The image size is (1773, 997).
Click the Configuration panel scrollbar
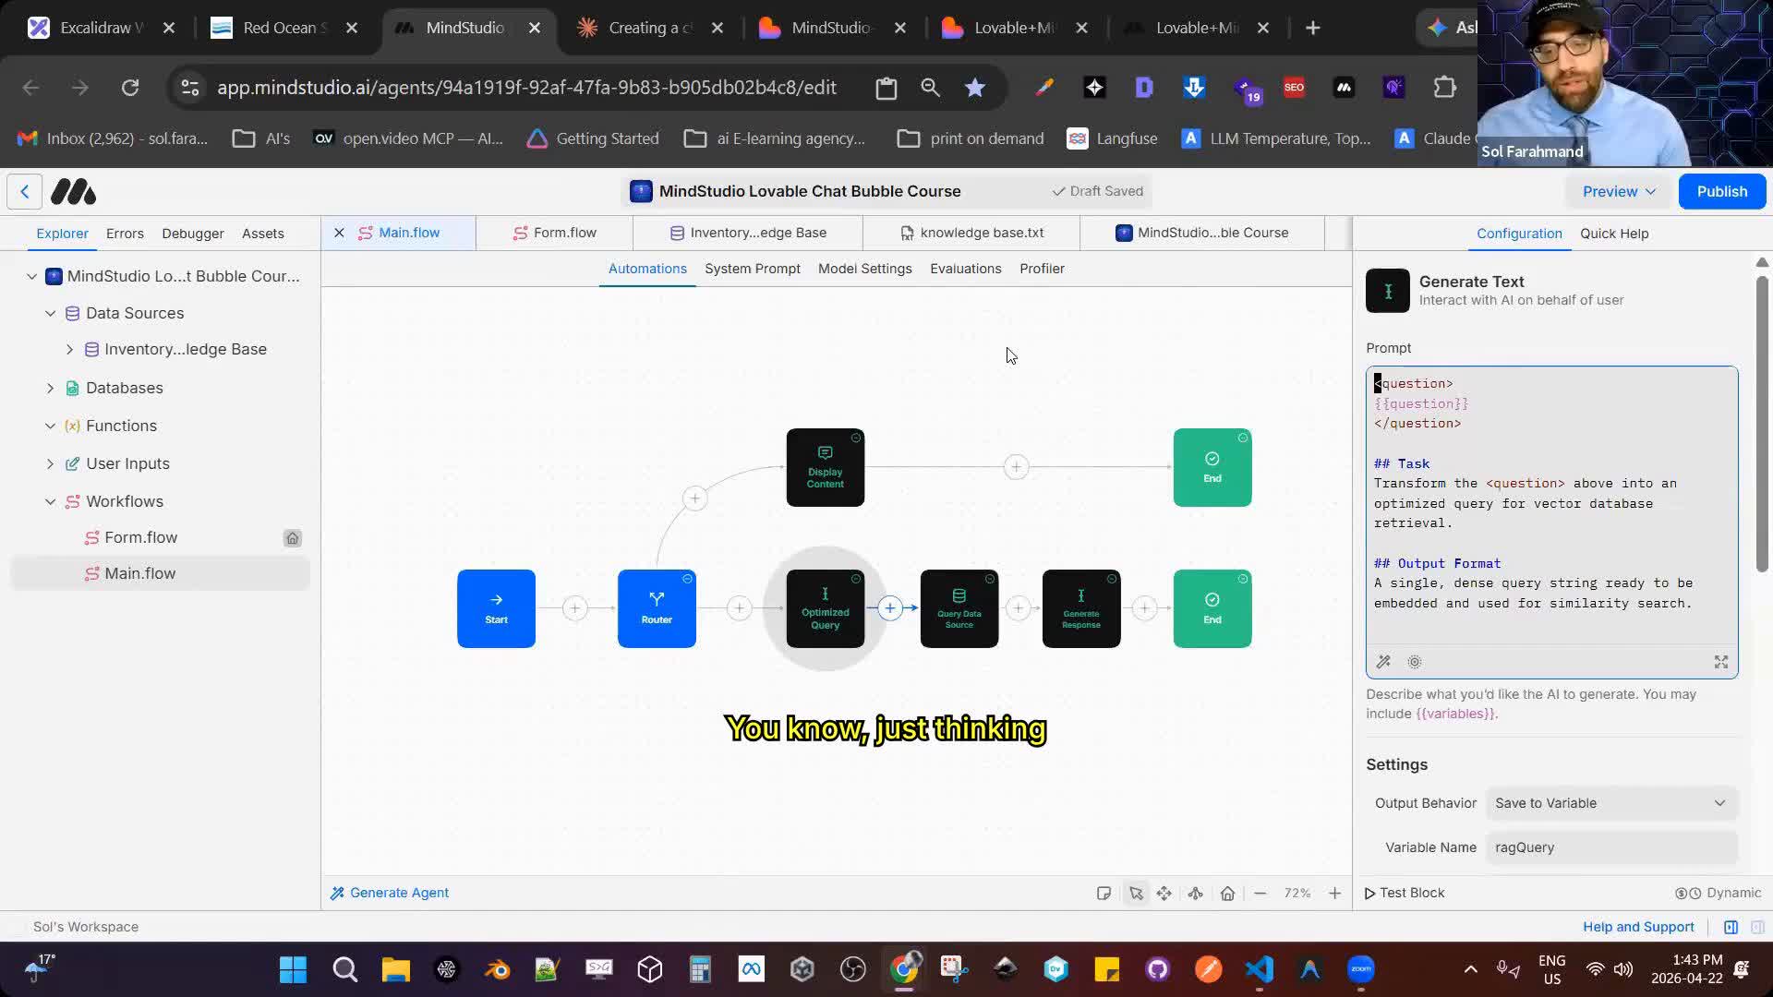click(1762, 426)
